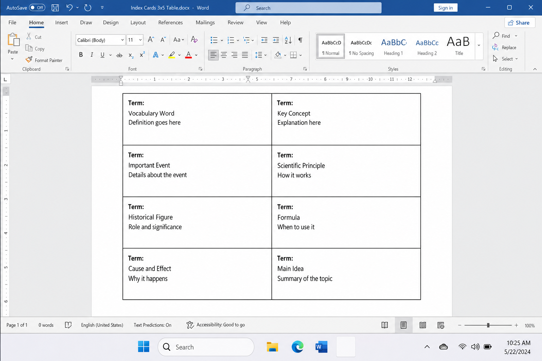Open the font size dropdown
542x361 pixels.
tap(140, 40)
